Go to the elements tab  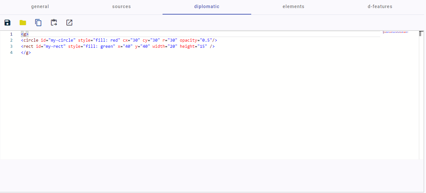293,6
